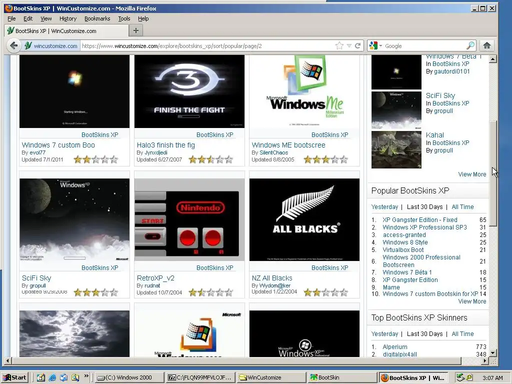This screenshot has width=512, height=384.
Task: Open the Edit menu
Action: tap(28, 18)
